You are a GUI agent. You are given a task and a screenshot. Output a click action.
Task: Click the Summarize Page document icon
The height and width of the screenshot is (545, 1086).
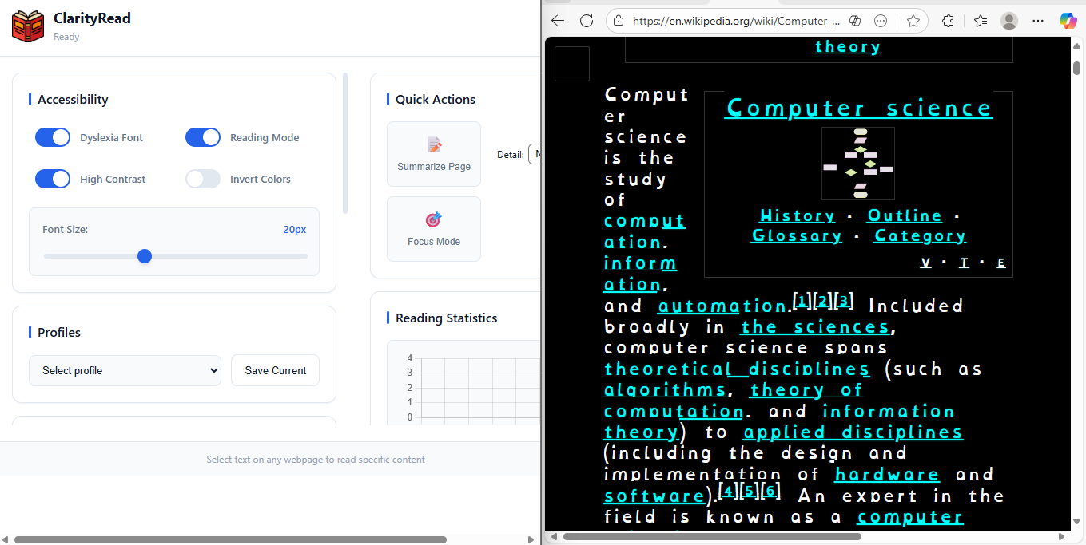click(x=433, y=144)
